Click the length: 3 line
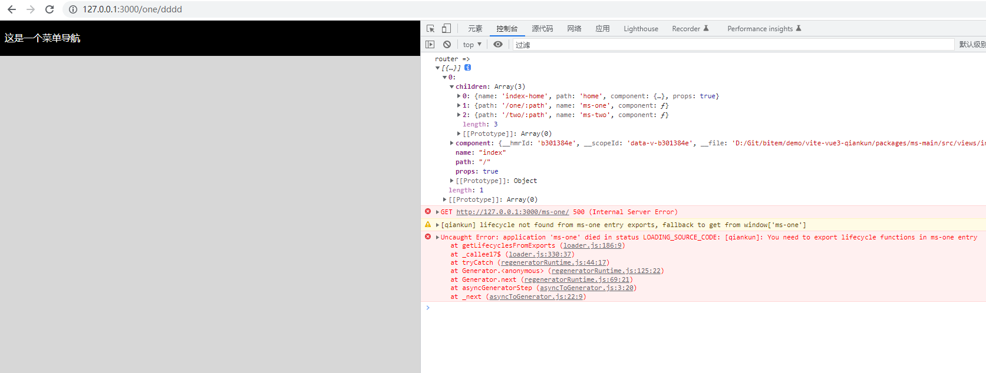 pyautogui.click(x=480, y=124)
